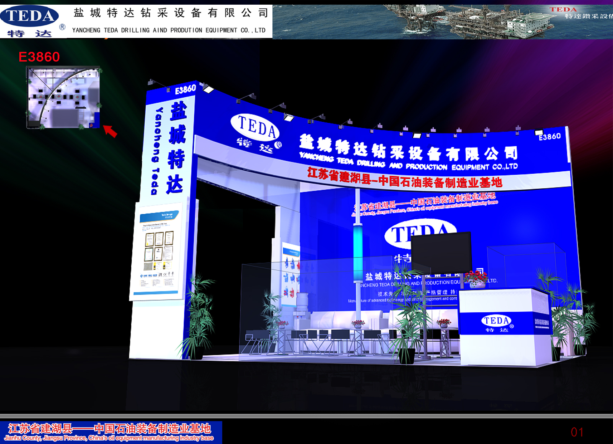Viewport: 613px width, 444px height.
Task: Open the booth floor plan thumbnail
Action: coord(64,98)
